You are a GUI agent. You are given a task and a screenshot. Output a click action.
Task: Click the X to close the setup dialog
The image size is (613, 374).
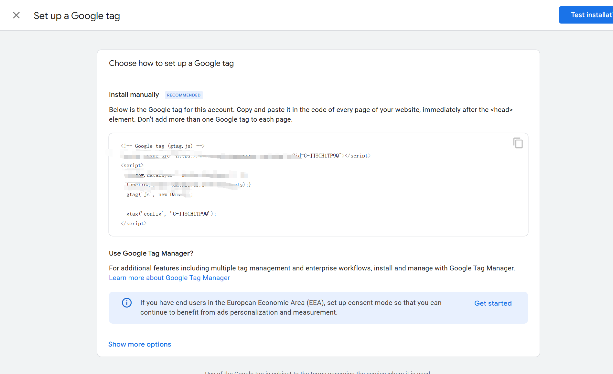coord(16,15)
